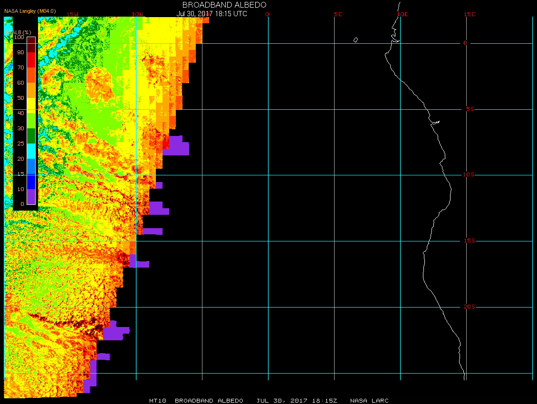
Task: Click the 'BBALB (%)' legend heading
Action: coord(18,32)
